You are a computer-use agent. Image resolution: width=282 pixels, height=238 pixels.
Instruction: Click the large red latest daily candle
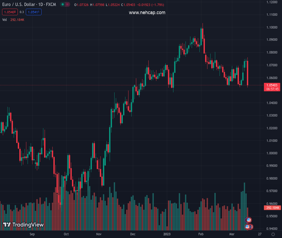pyautogui.click(x=247, y=73)
